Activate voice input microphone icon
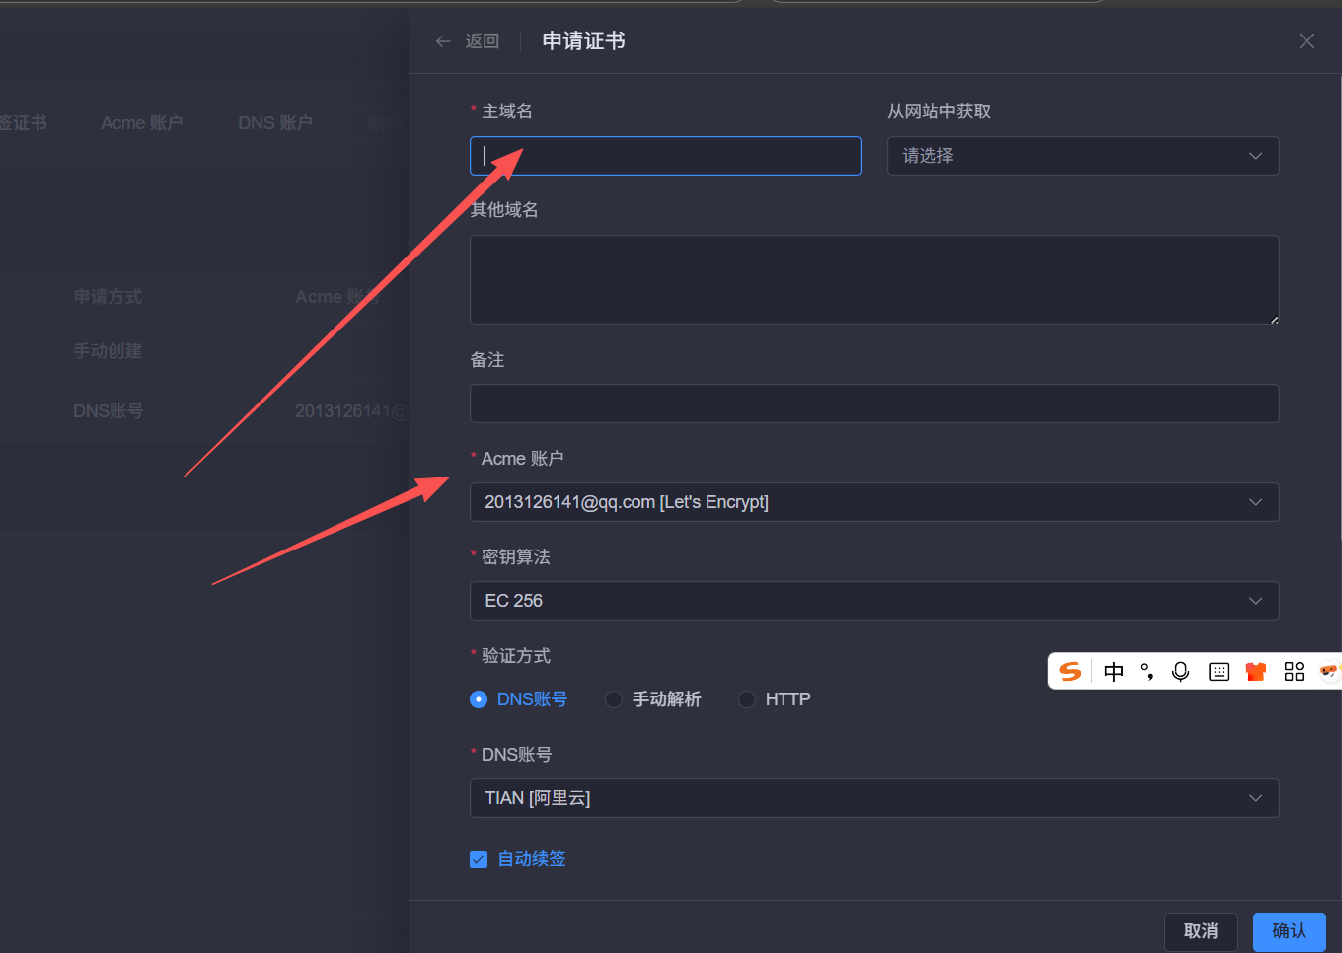The height and width of the screenshot is (953, 1342). click(x=1180, y=672)
